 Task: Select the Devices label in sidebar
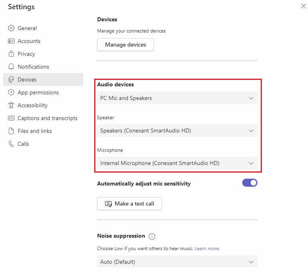[x=27, y=79]
